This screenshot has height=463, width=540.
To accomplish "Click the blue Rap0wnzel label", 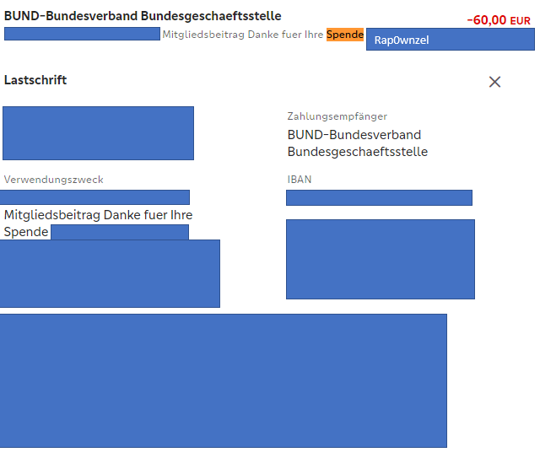I will point(450,40).
